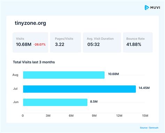The height and width of the screenshot is (133, 165).
Task: Click the -26.07% change indicator
Action: 40,44
